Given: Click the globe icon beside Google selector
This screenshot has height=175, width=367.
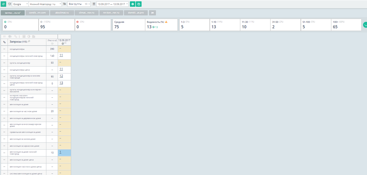Looking at the screenshot, I should pyautogui.click(x=10, y=4).
